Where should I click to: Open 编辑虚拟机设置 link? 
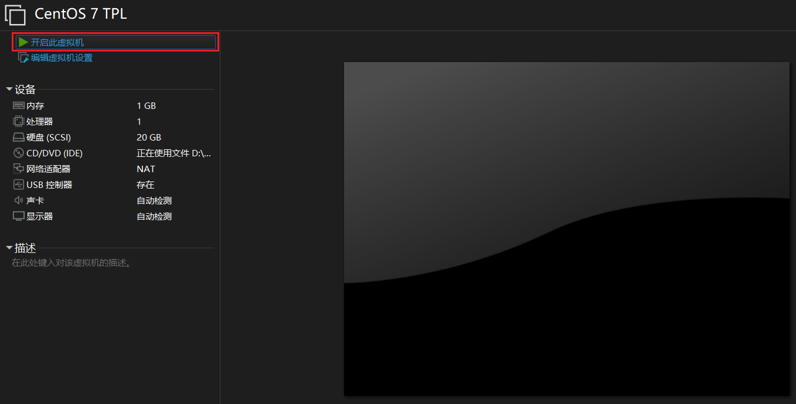[x=62, y=57]
